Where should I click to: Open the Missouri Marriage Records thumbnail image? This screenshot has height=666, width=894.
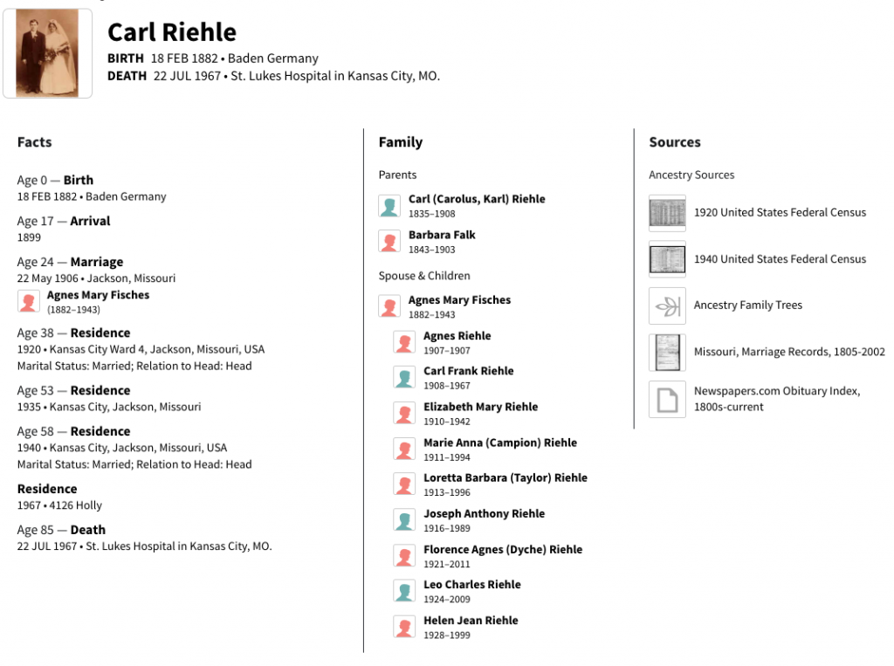tap(667, 353)
